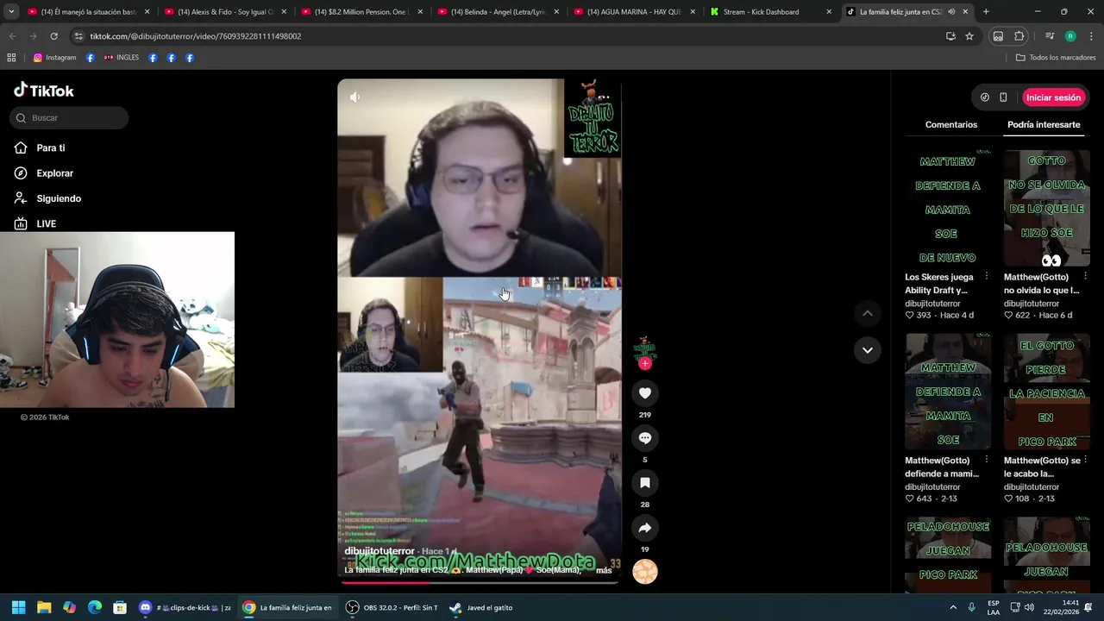
Task: Open the Chrome extensions puzzle icon
Action: click(x=1019, y=36)
